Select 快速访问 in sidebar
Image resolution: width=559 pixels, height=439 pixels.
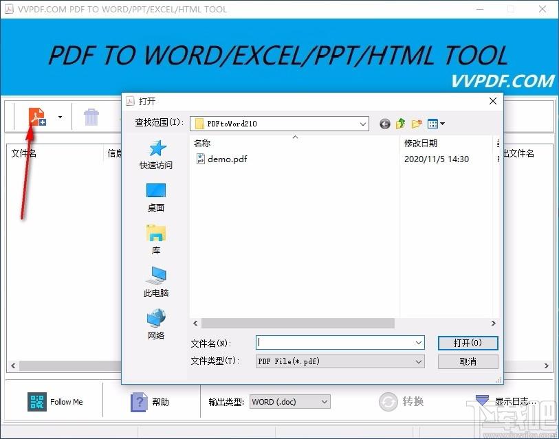(x=156, y=155)
